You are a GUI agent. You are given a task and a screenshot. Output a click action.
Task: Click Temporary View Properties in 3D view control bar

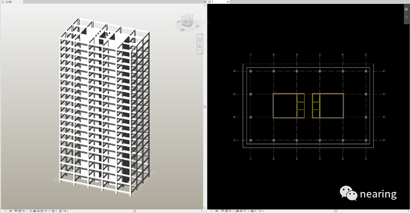pyautogui.click(x=53, y=211)
